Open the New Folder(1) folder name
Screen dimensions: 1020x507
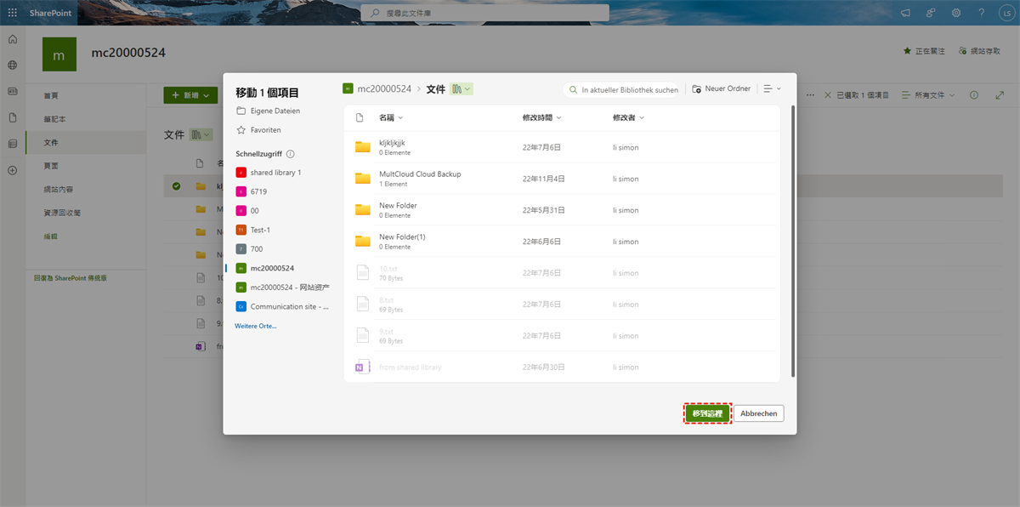402,237
